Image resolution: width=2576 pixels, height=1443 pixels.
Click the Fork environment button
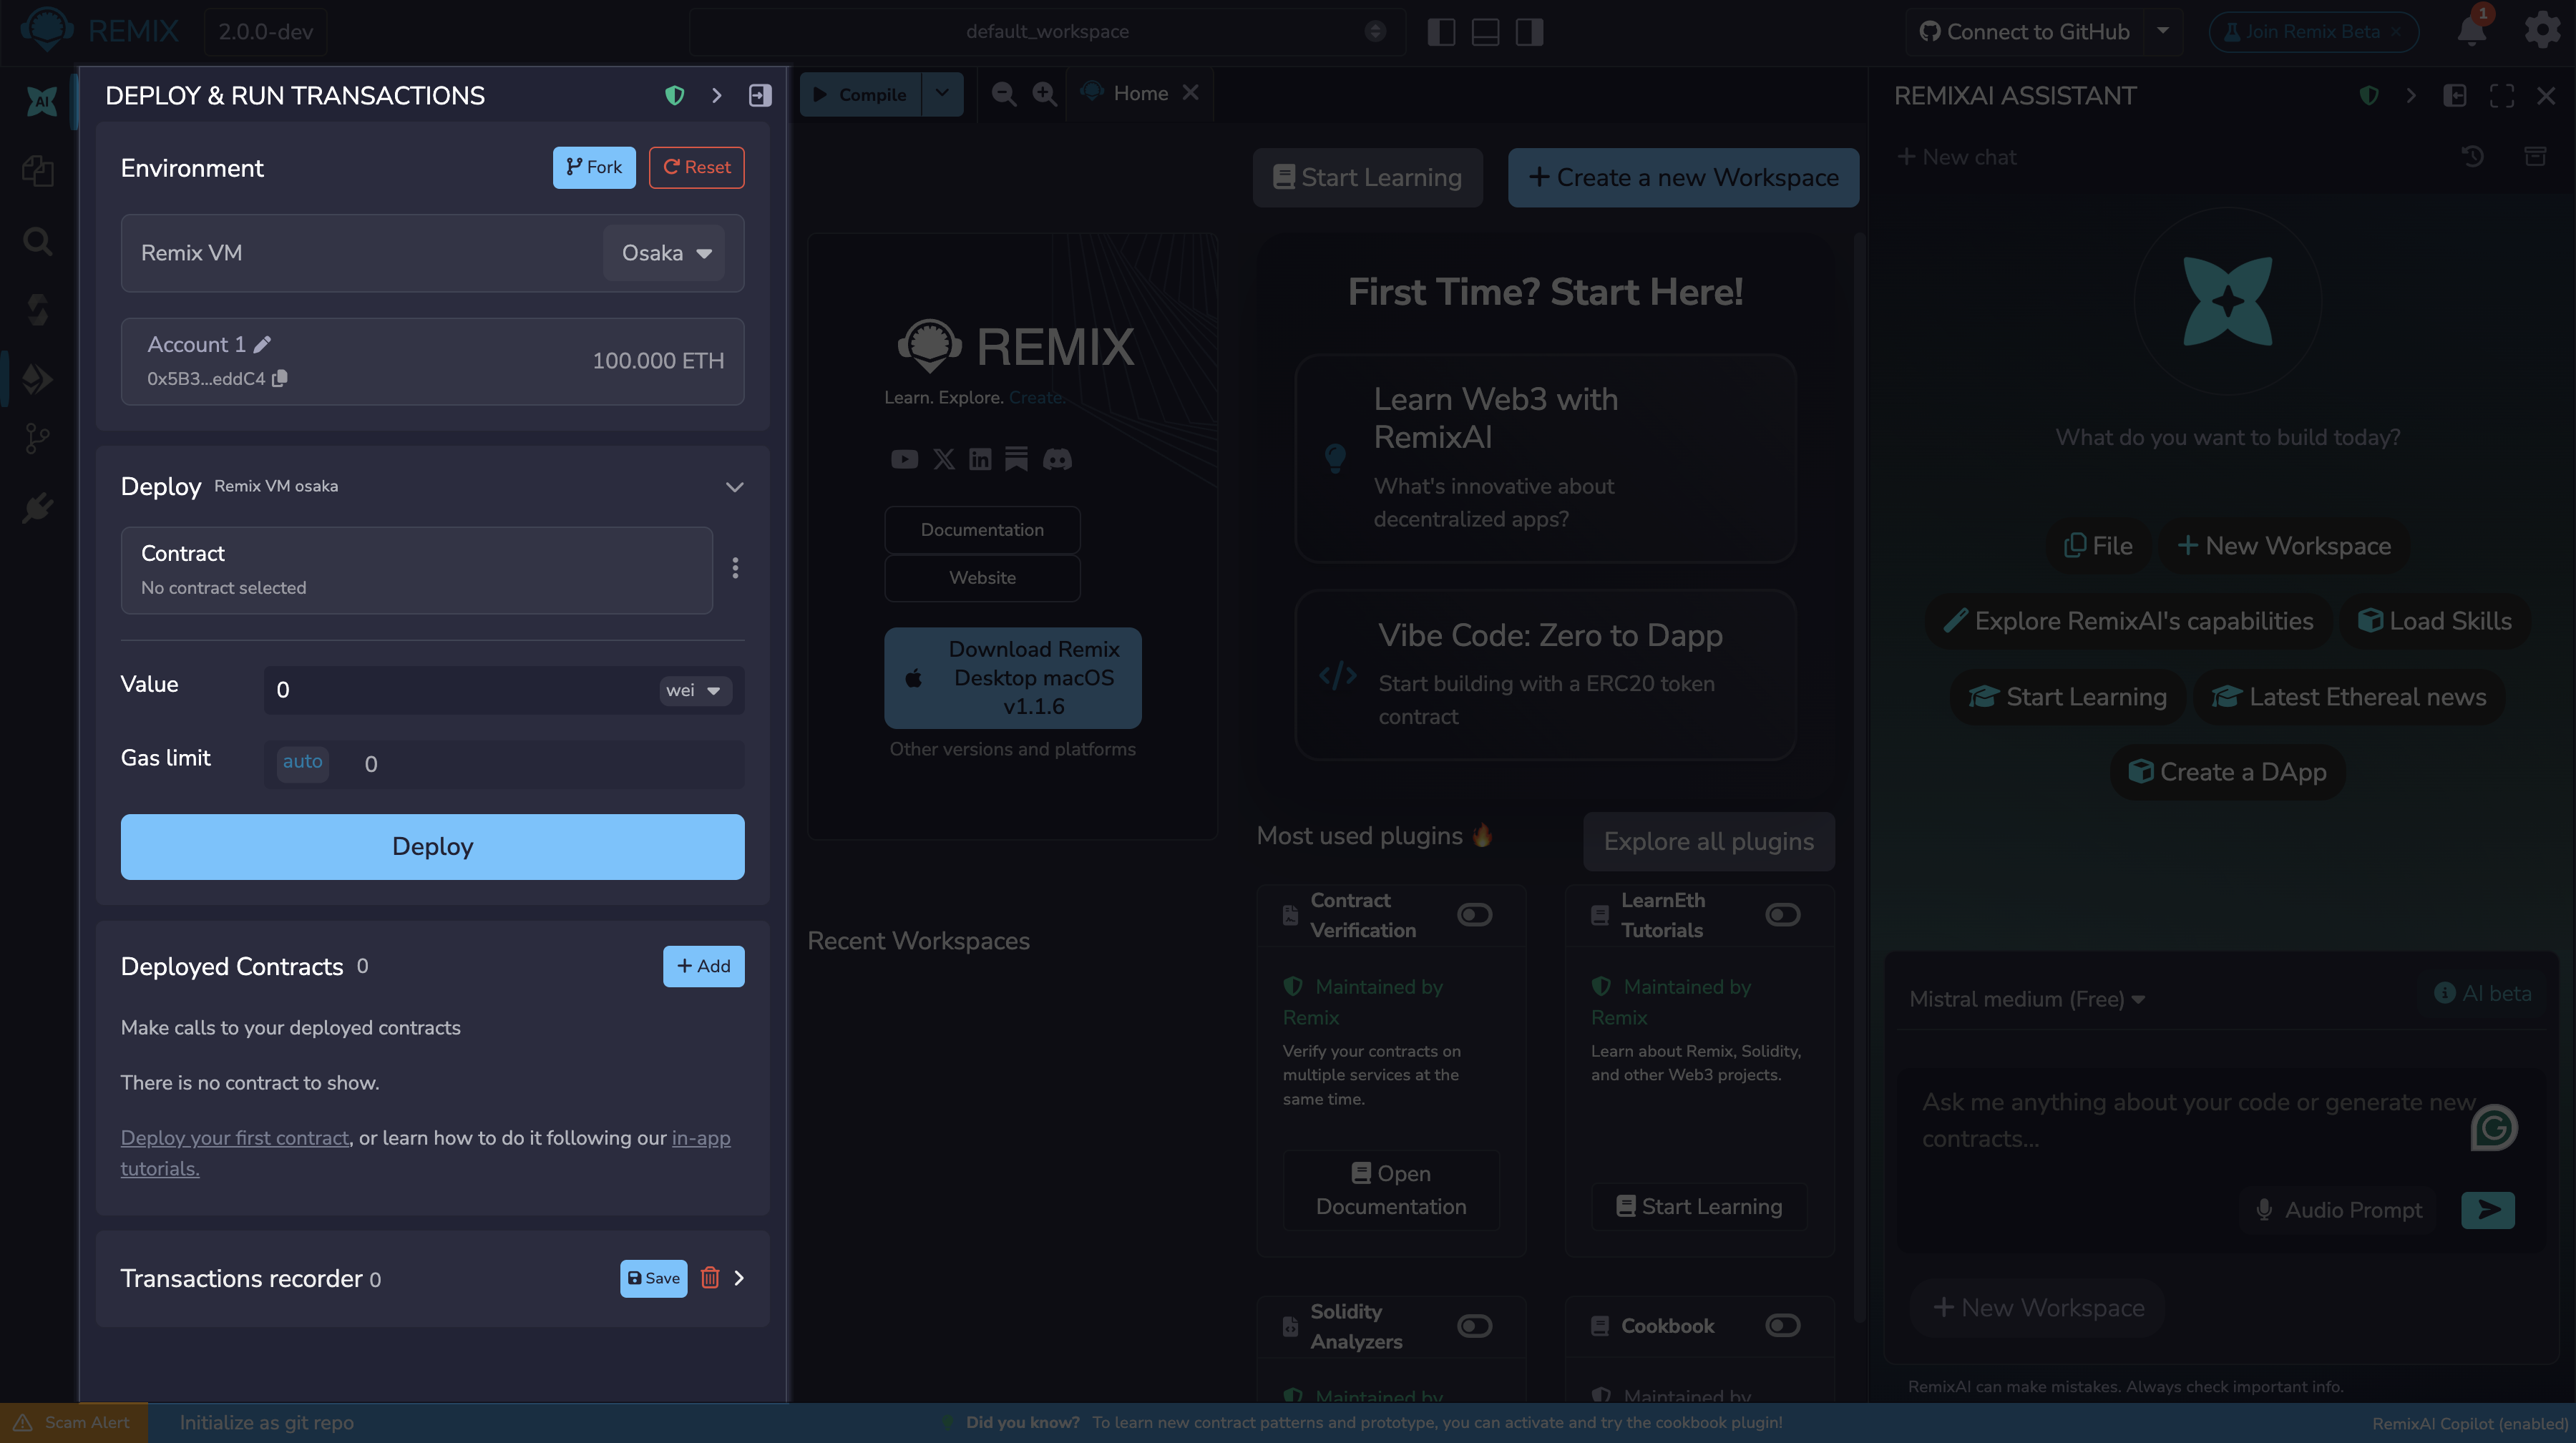[x=594, y=167]
